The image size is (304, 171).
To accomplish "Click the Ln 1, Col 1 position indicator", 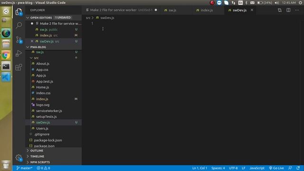I will click(x=199, y=168).
